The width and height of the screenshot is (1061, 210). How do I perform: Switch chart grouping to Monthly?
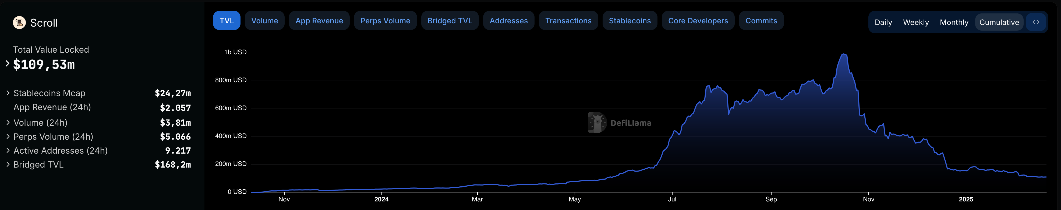coord(954,22)
